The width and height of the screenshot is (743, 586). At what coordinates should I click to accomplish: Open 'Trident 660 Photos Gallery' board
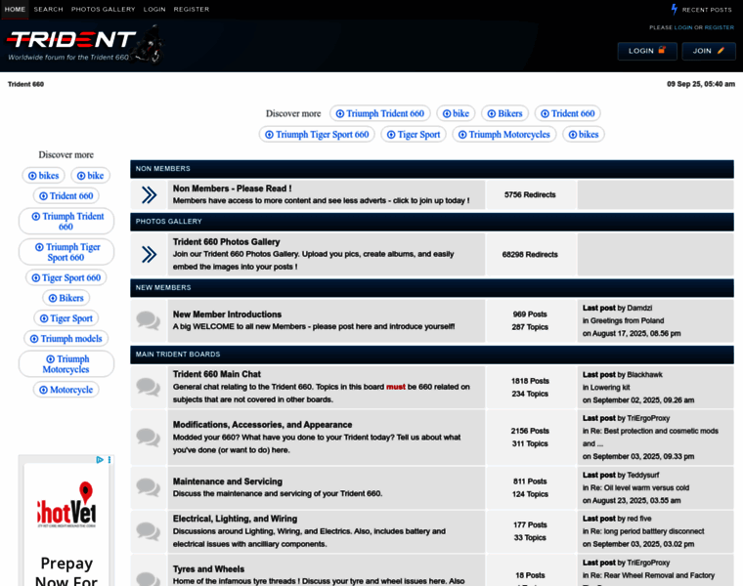227,242
